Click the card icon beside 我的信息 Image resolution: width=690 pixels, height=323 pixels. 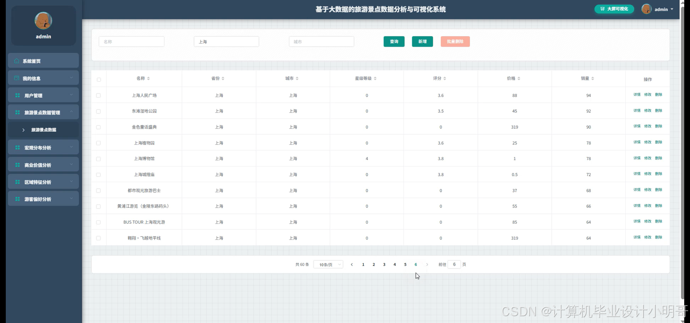pyautogui.click(x=17, y=78)
